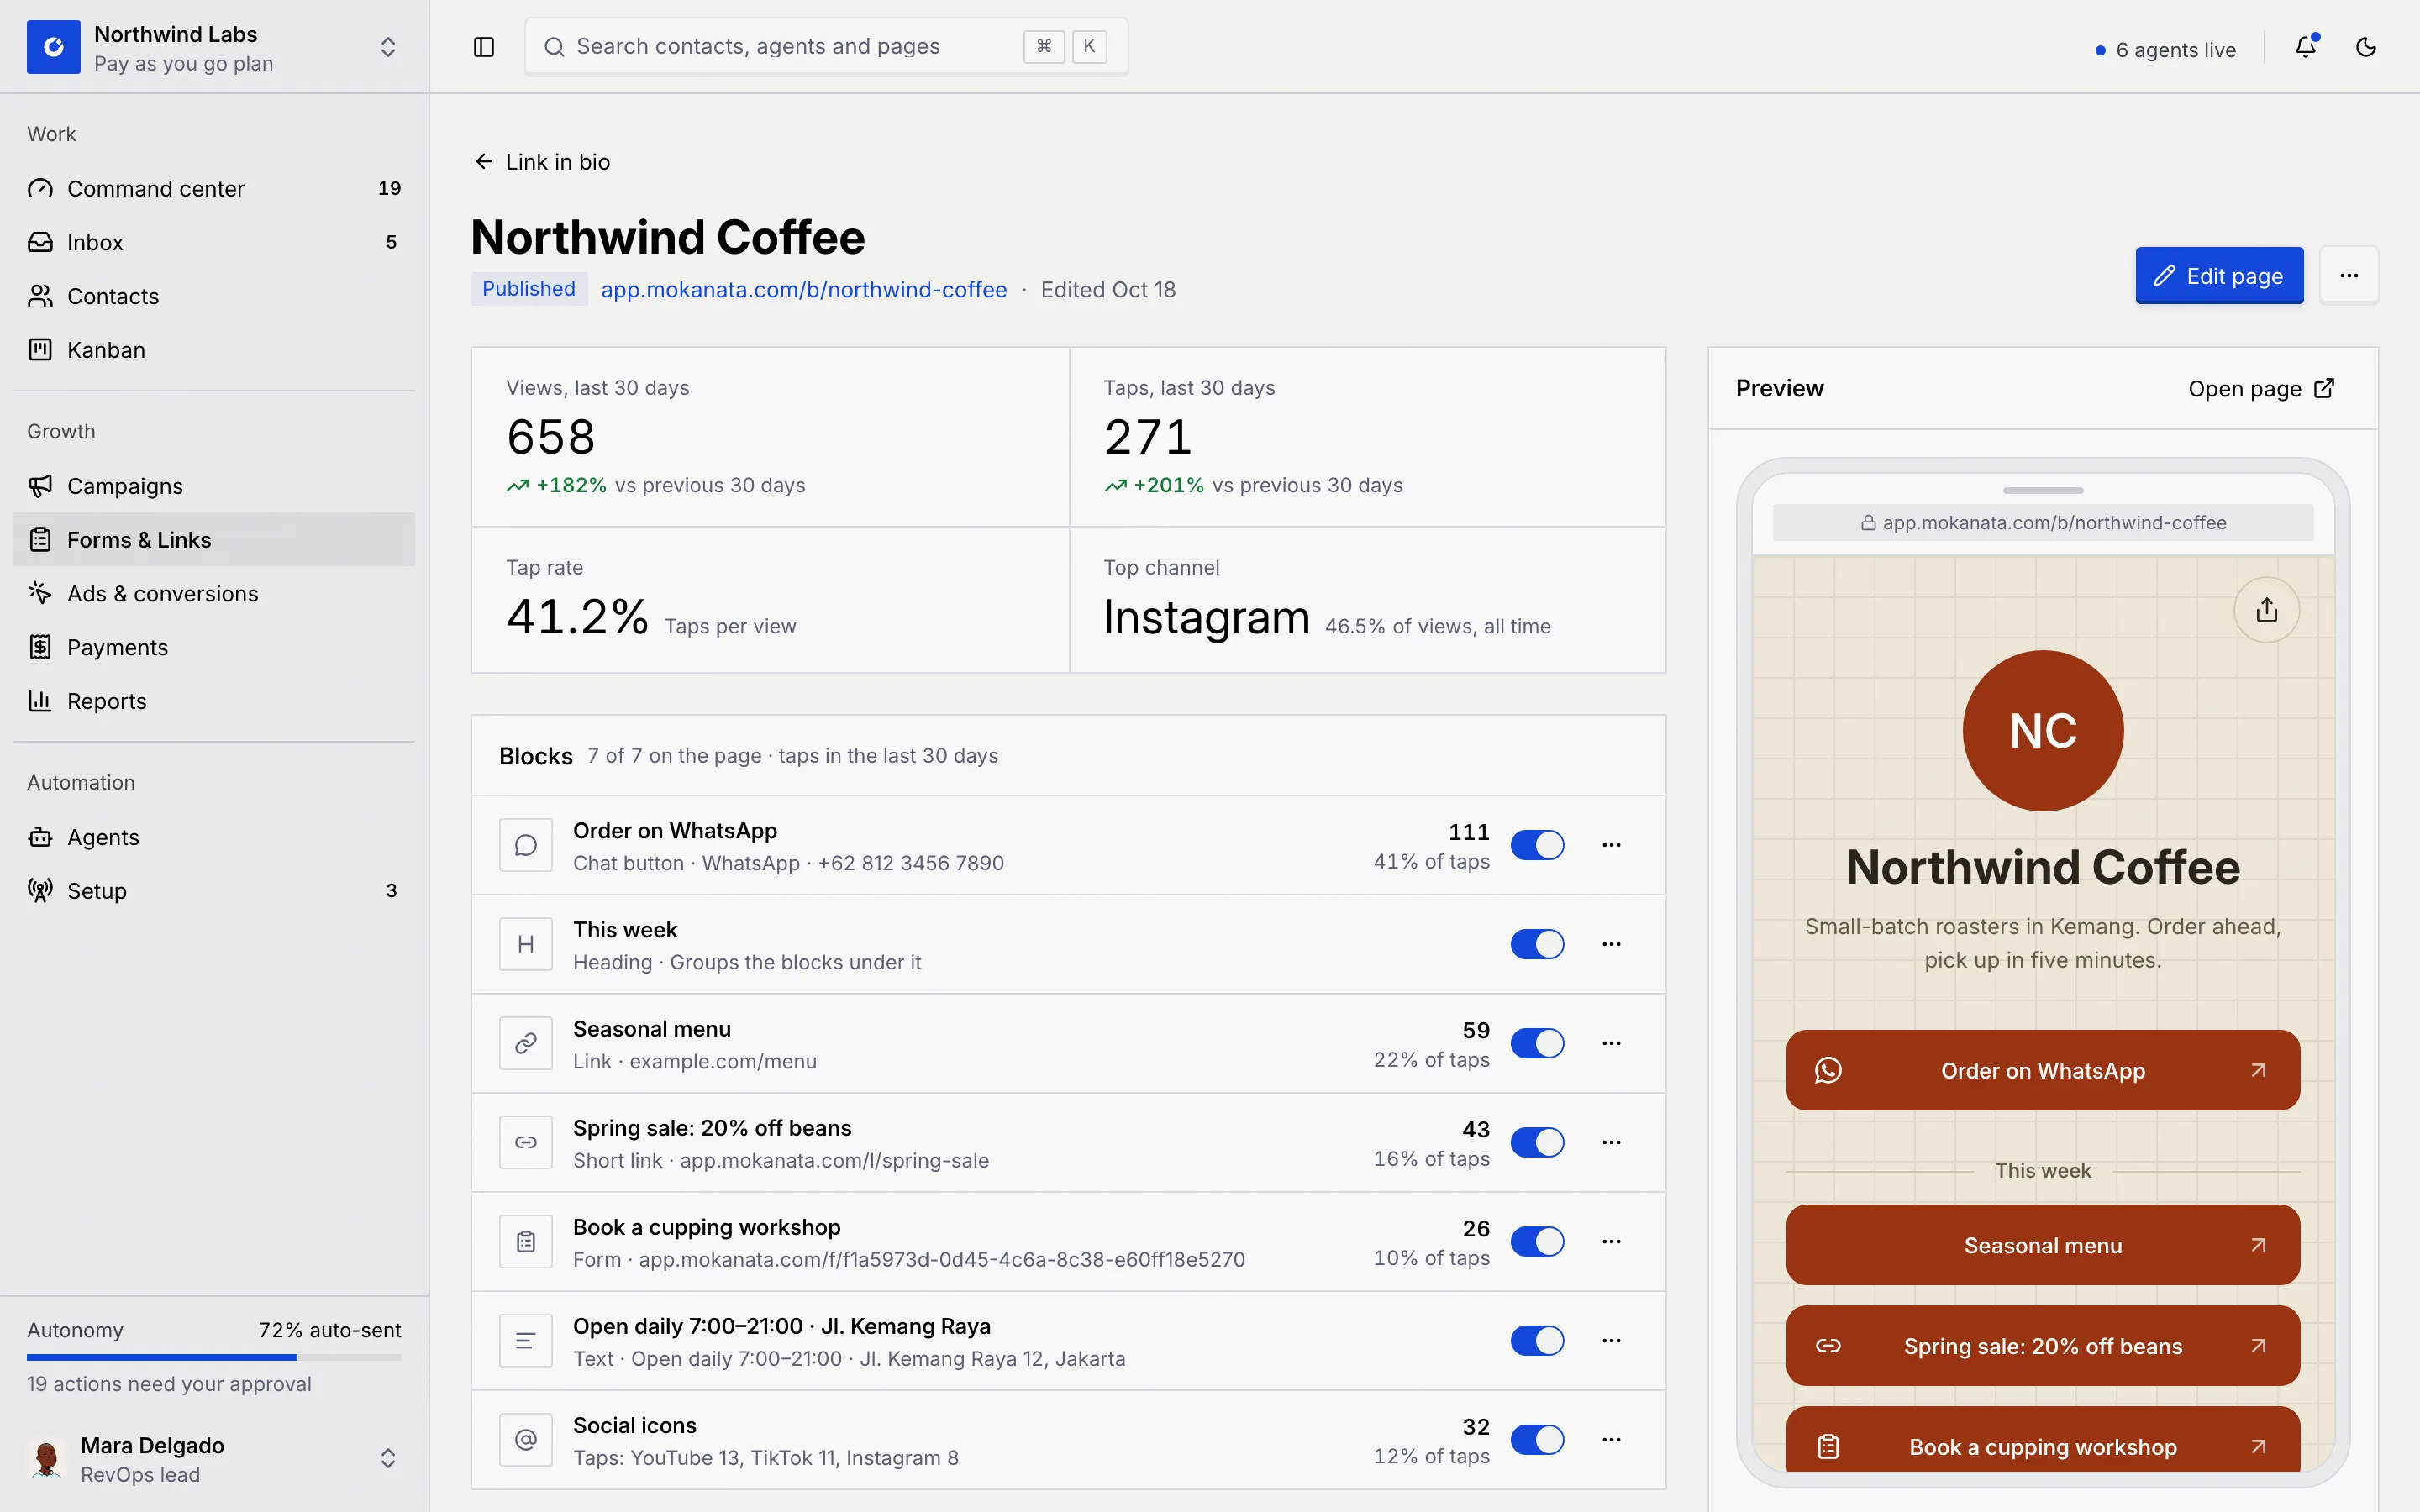Open Ads & conversions
The width and height of the screenshot is (2420, 1512).
click(214, 594)
